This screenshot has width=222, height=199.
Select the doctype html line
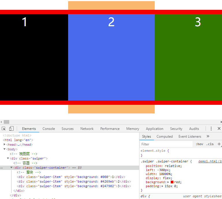[x=17, y=135]
